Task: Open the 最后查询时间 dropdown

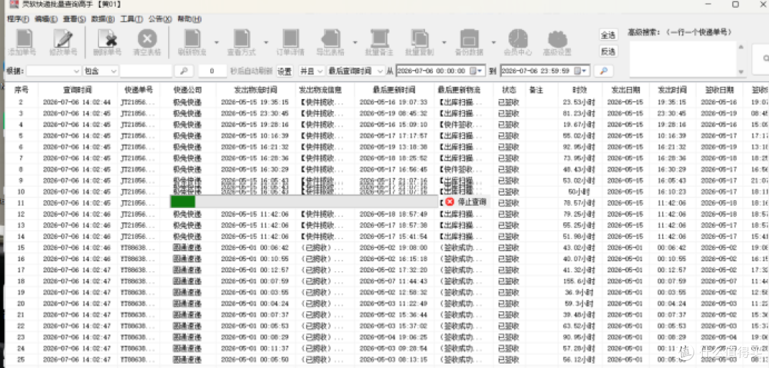Action: pyautogui.click(x=356, y=71)
